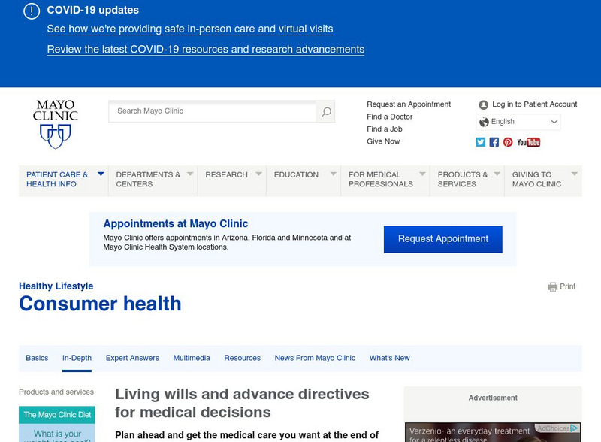Open Mayo Clinic's YouTube channel

pos(529,141)
